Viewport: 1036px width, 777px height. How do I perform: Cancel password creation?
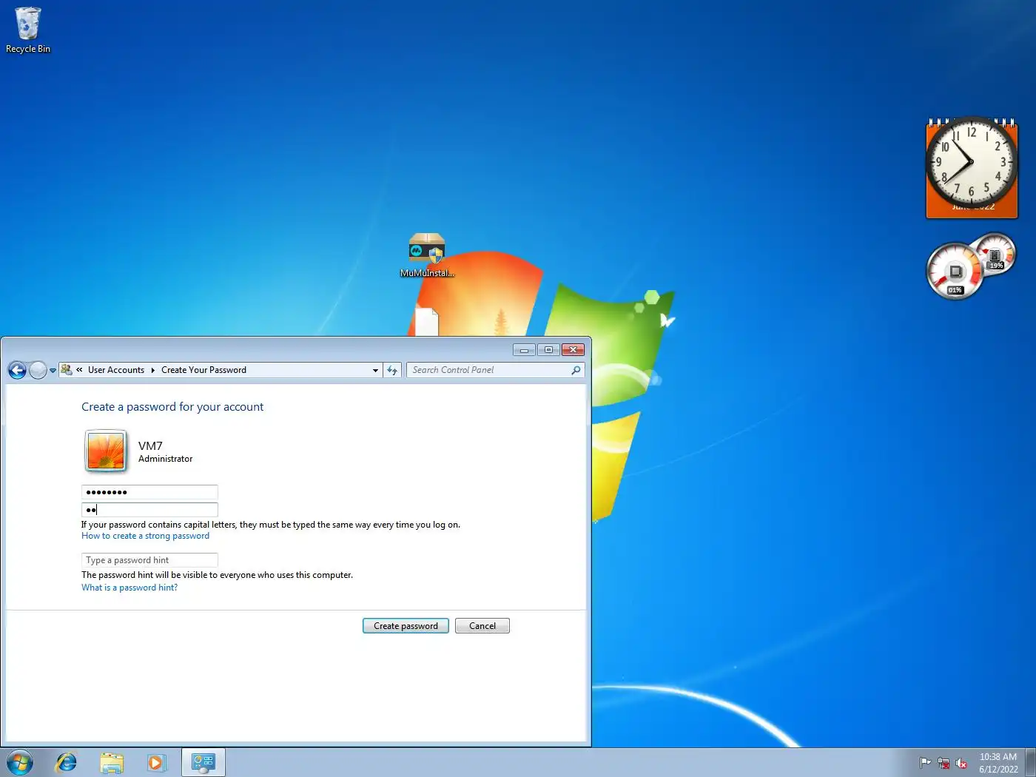pyautogui.click(x=482, y=626)
